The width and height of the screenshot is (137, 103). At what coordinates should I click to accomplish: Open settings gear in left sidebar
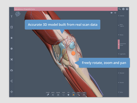tap(12, 49)
